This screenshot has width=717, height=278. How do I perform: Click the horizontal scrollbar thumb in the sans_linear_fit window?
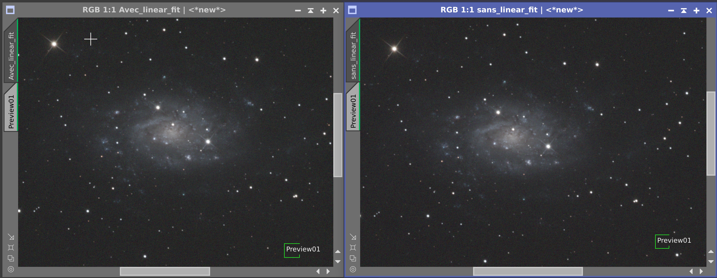click(x=528, y=271)
